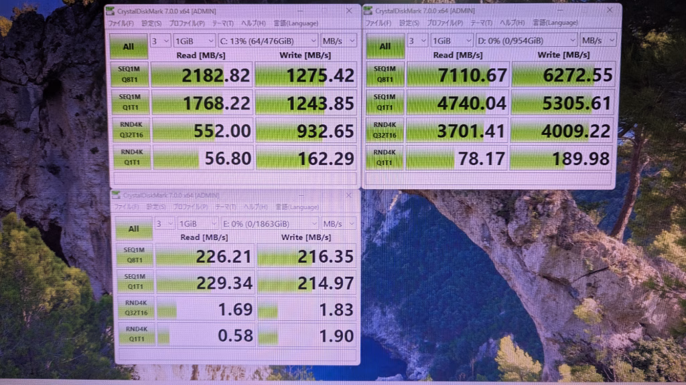
Task: Change the MB/s unit dropdown in C: window
Action: click(x=338, y=41)
